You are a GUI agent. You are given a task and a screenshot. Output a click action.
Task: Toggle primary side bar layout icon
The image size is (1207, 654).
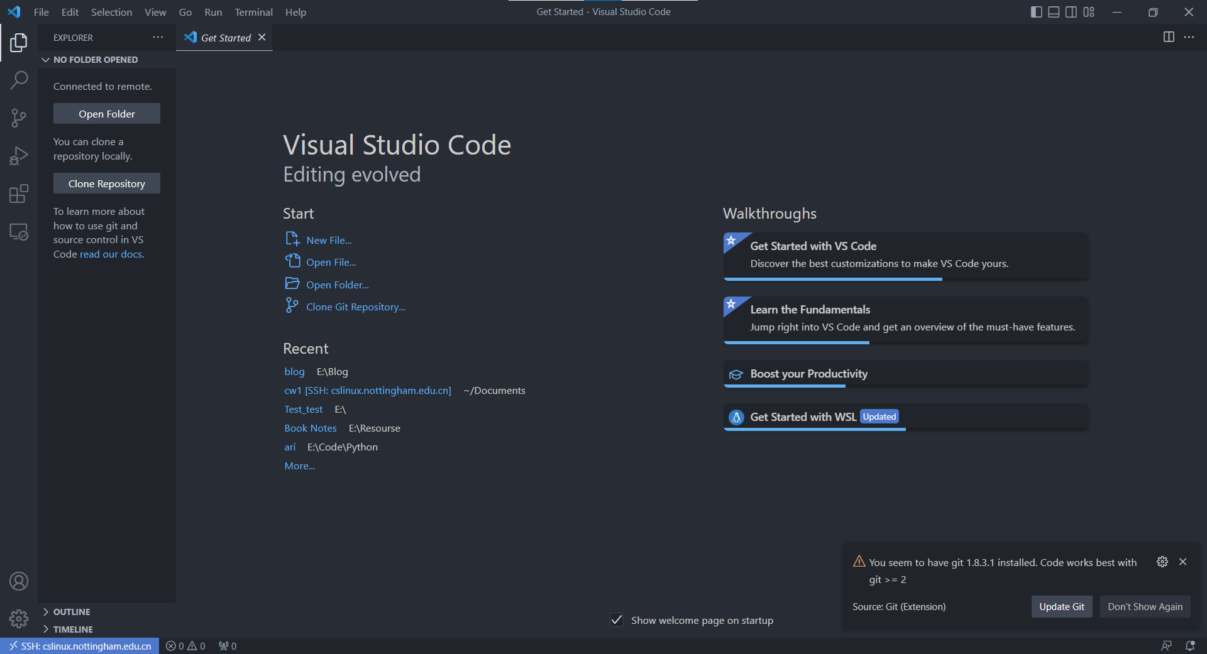[1037, 12]
